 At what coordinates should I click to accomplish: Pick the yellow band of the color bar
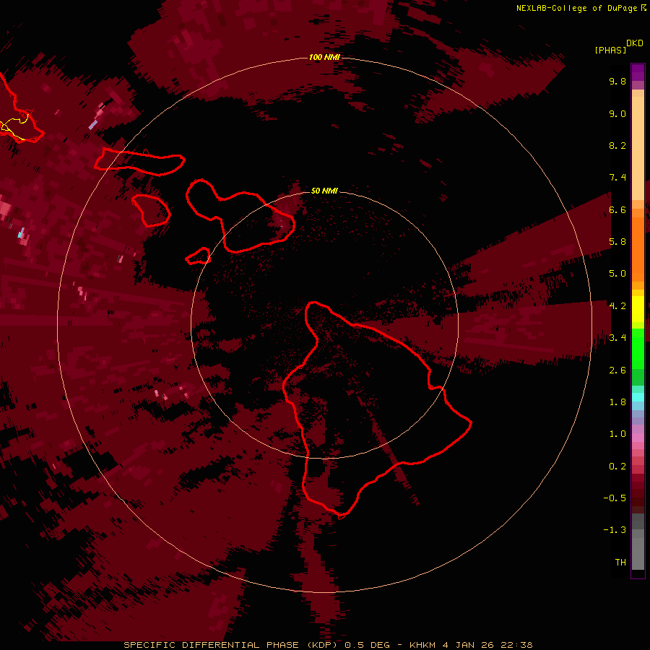[x=638, y=309]
